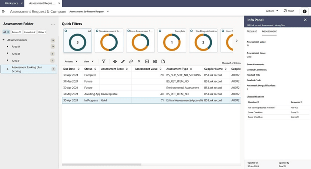Toggle the info panel icon button
Viewport: 311px width, 169px height.
(304, 11)
